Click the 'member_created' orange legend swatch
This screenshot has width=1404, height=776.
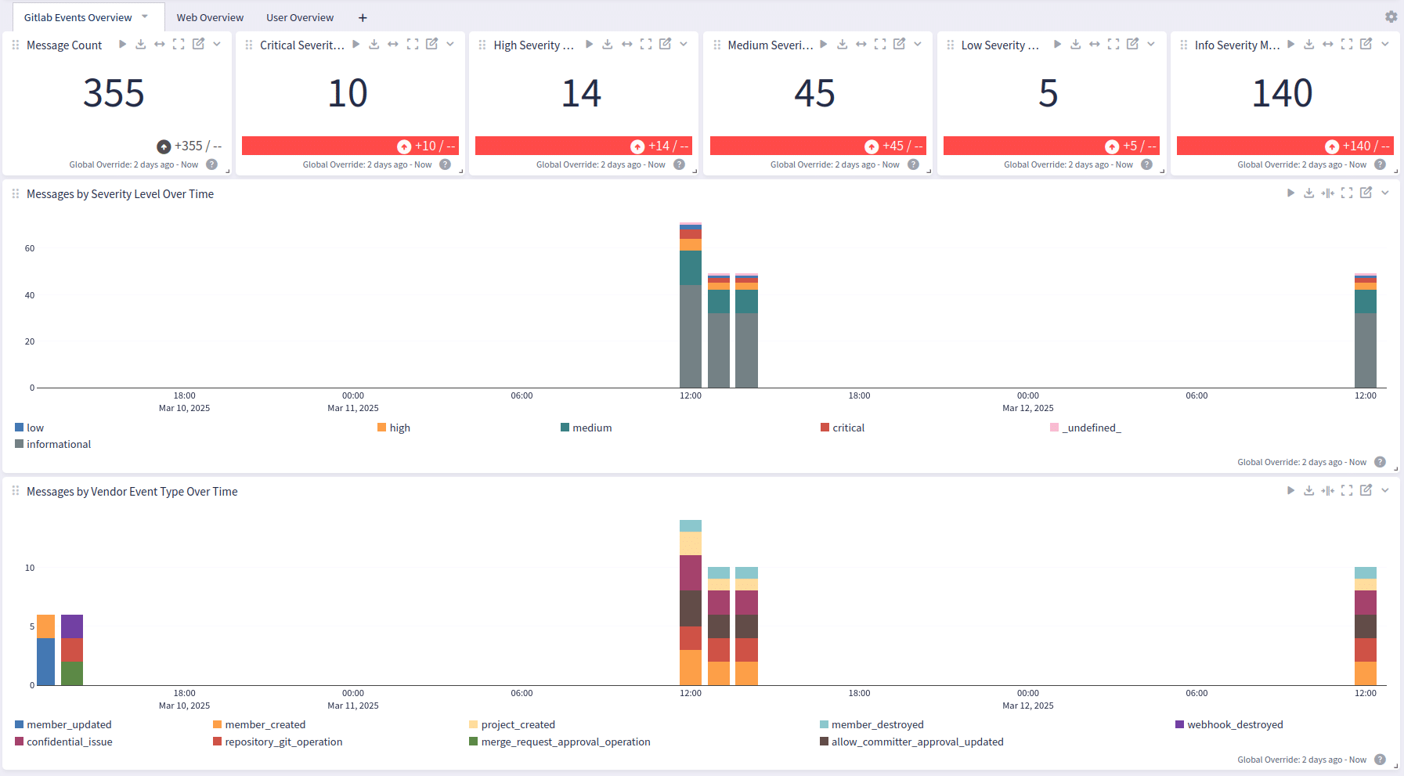pyautogui.click(x=218, y=724)
